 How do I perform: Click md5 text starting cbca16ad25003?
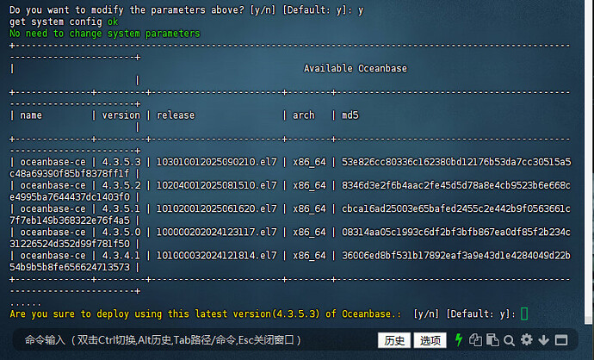[456, 208]
